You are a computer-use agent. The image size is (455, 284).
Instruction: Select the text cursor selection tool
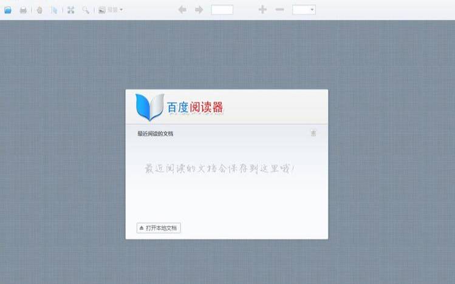(x=54, y=10)
